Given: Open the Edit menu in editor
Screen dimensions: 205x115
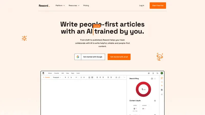Looking at the screenshot, I should (x=63, y=73).
